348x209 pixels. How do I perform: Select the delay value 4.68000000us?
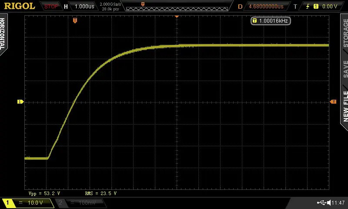point(266,7)
